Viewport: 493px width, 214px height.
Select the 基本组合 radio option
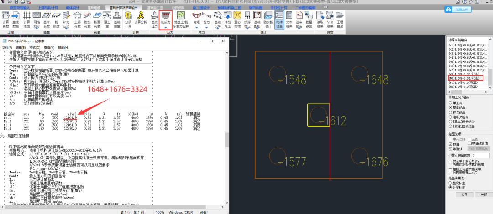[x=451, y=107]
